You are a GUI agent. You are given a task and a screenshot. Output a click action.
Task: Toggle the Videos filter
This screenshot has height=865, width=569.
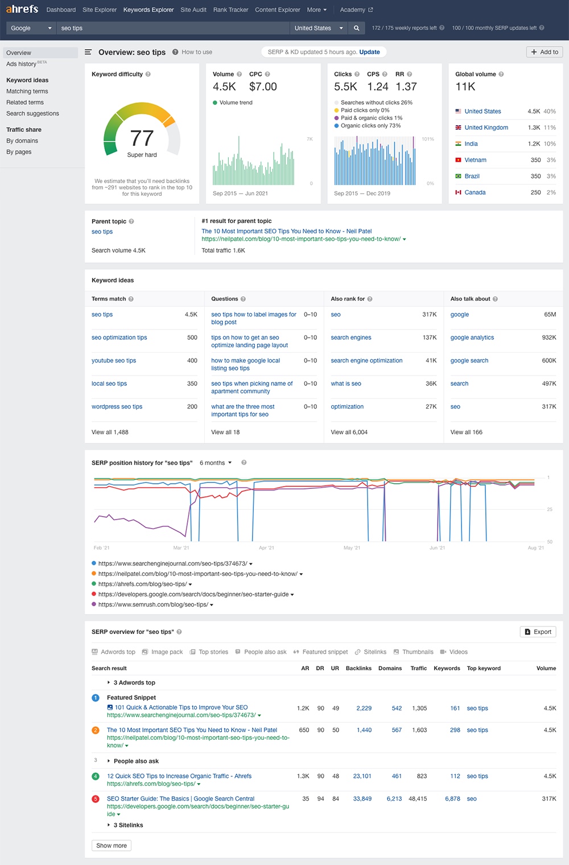point(453,652)
